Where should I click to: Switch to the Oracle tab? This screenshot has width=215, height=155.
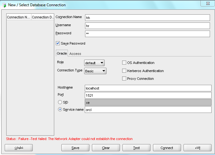62,53
